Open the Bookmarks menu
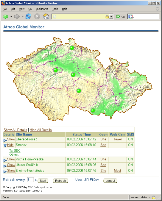The height and width of the screenshot is (201, 162). [42, 9]
